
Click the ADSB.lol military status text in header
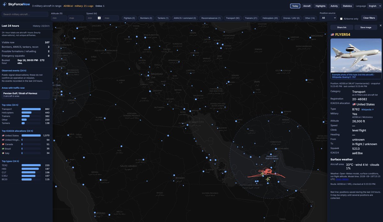click(79, 6)
